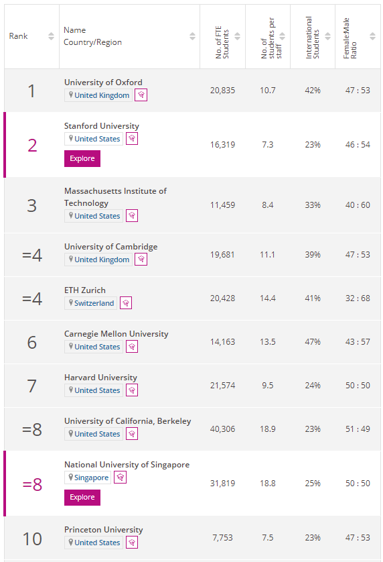The width and height of the screenshot is (383, 562).
Task: Click graduation cap icon in Harvard University row
Action: [132, 390]
